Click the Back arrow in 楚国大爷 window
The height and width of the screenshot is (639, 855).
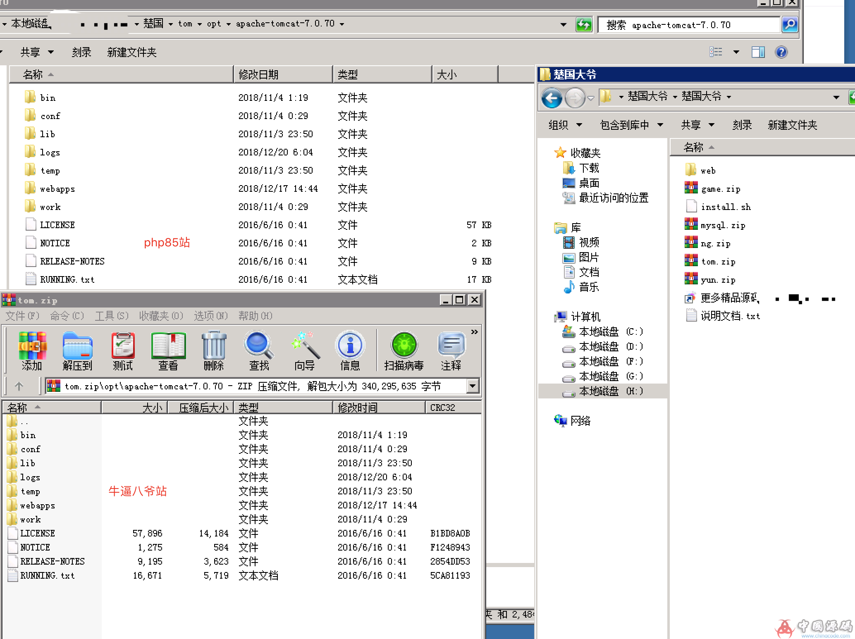552,98
